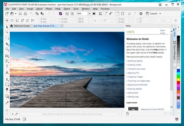Select rotate mode icon
The height and width of the screenshot is (126, 184).
pyautogui.click(x=12, y=20)
